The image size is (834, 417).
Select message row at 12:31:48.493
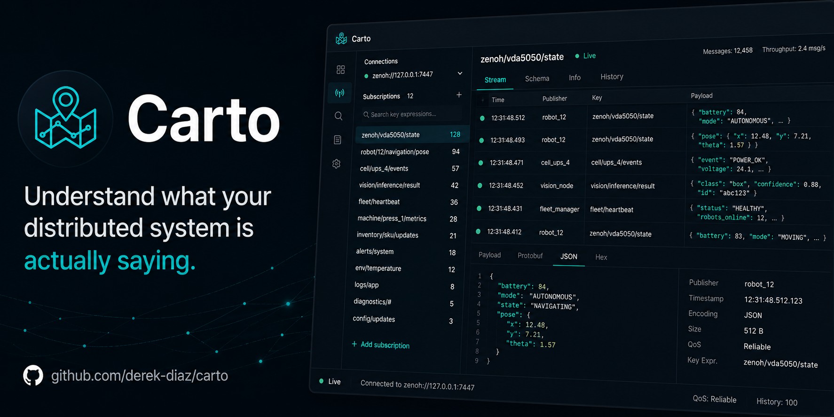click(653, 140)
